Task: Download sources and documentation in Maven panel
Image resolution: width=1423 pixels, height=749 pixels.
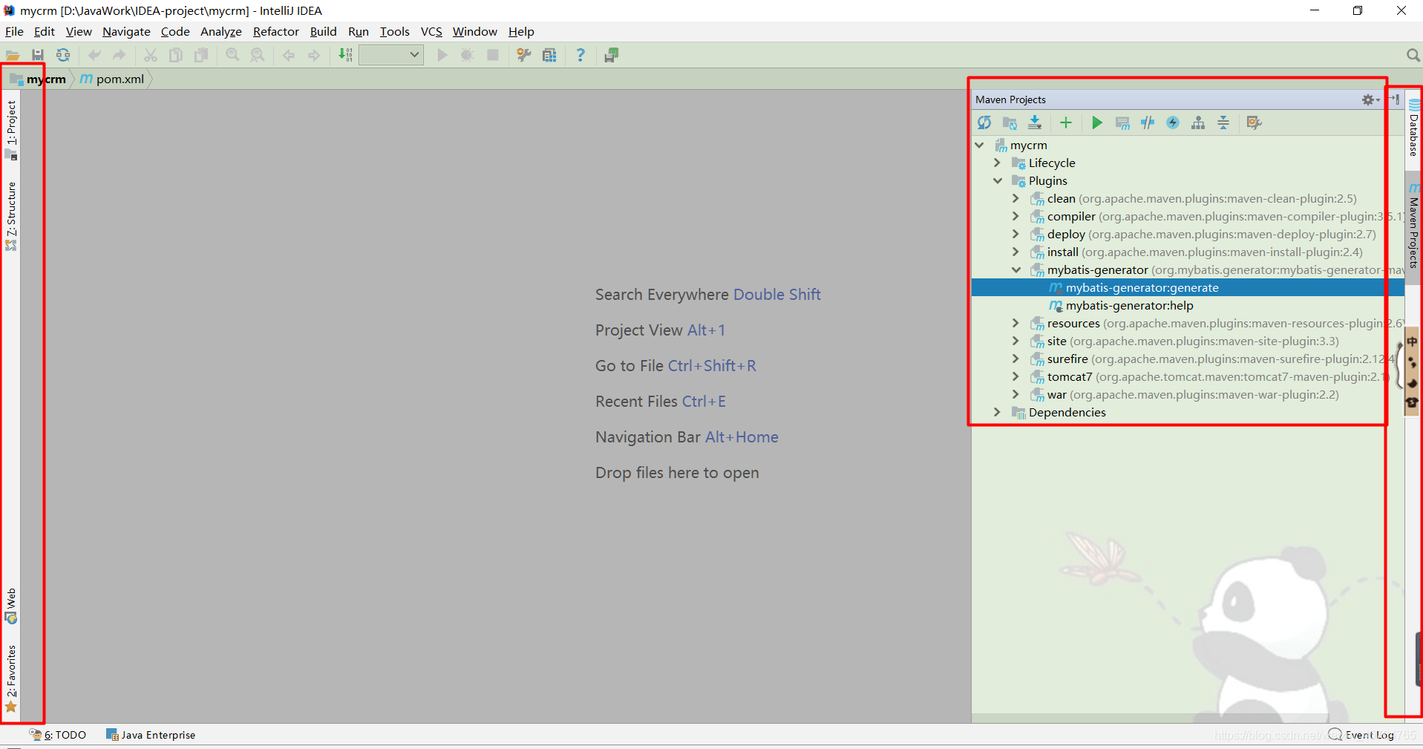Action: click(x=1035, y=122)
